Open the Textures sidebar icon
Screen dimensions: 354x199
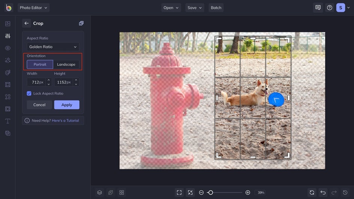pos(7,133)
